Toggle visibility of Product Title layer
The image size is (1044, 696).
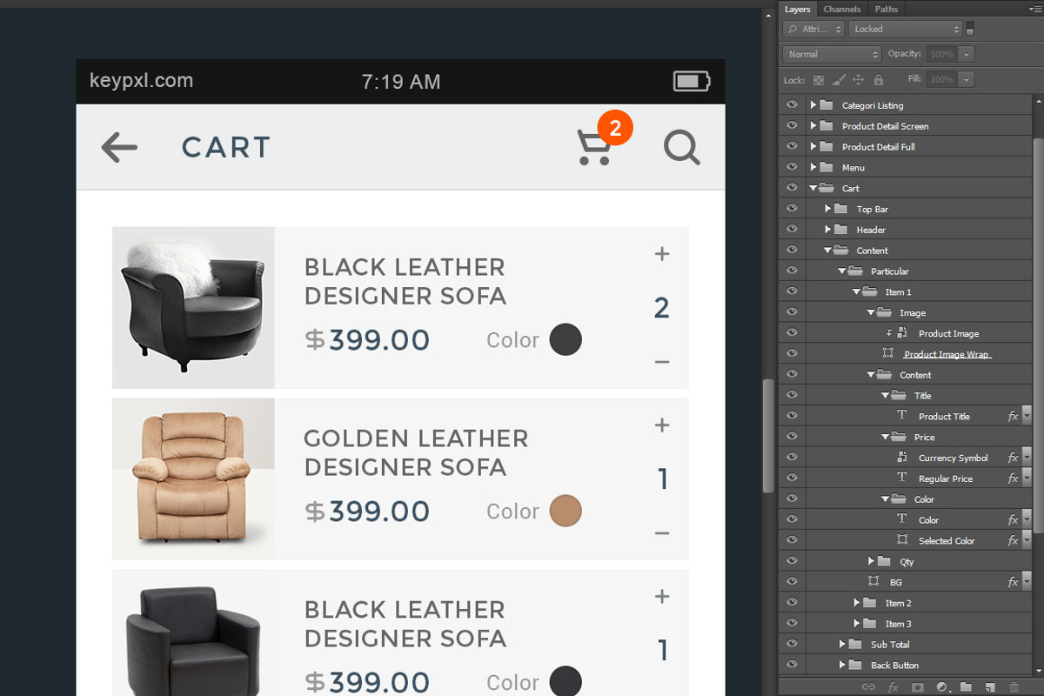click(792, 416)
